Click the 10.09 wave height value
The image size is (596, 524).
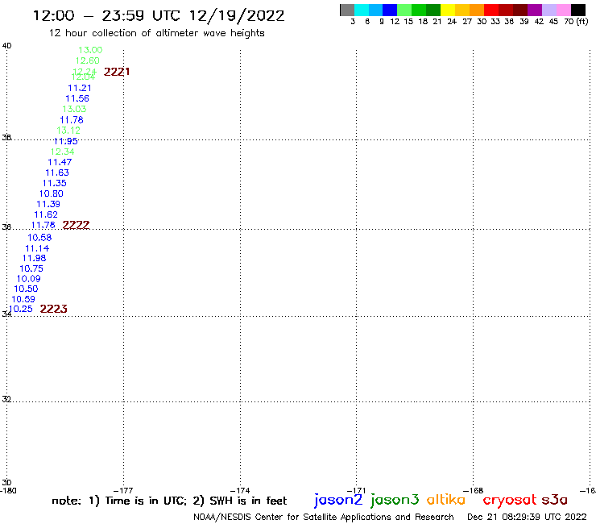(x=28, y=279)
